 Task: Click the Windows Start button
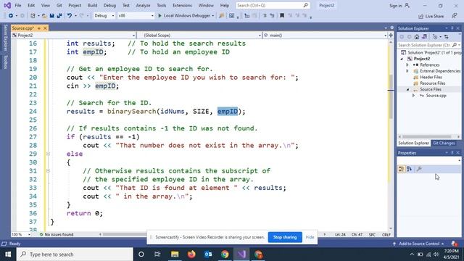tap(8, 254)
